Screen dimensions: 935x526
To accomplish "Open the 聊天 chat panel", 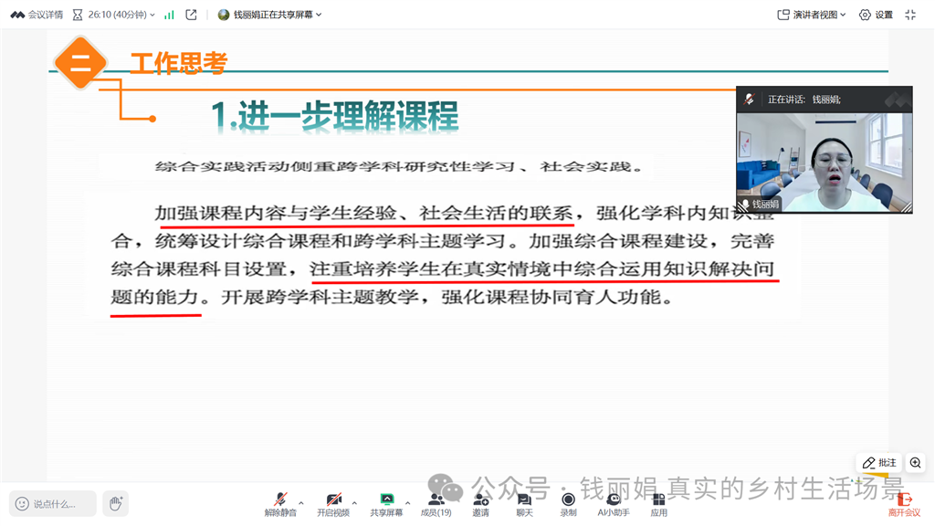I will 524,504.
